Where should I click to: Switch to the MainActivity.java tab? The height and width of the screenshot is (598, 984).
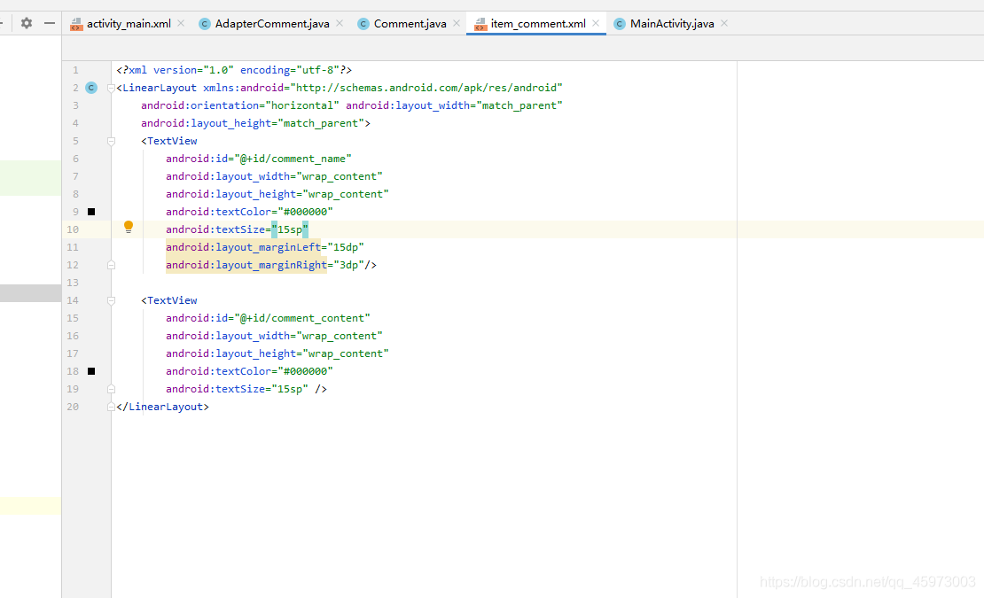click(x=671, y=24)
